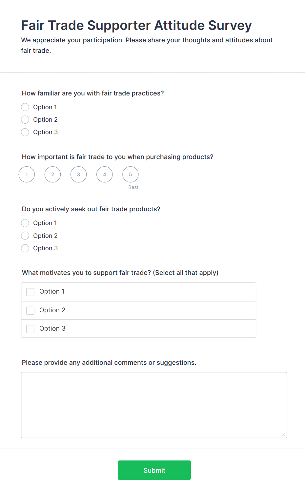Select Option 1 for fair trade familiarity
The image size is (305, 496).
(25, 107)
